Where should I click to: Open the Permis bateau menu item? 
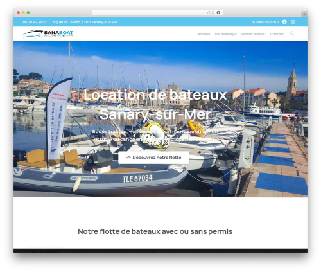253,34
